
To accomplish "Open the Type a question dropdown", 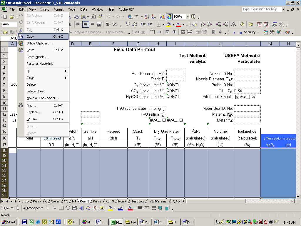I will (x=283, y=9).
